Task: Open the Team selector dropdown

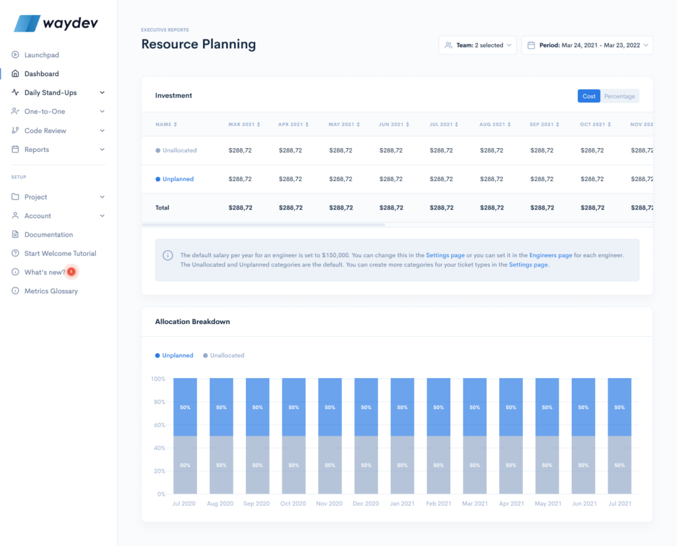Action: pos(477,45)
